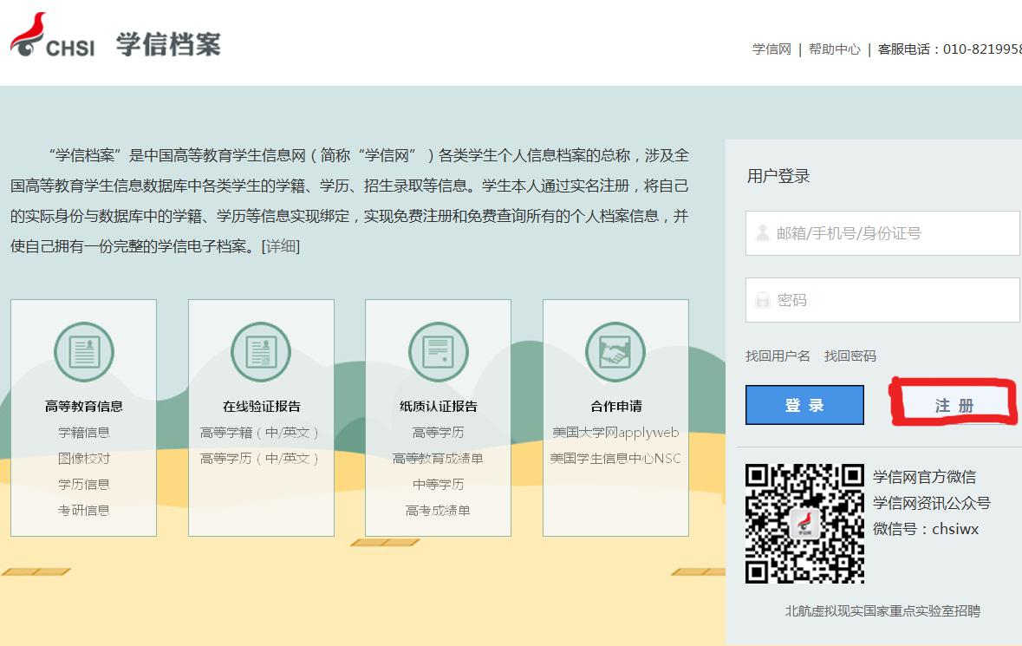Focus the 密码 password field
1022x646 pixels.
pyautogui.click(x=893, y=300)
